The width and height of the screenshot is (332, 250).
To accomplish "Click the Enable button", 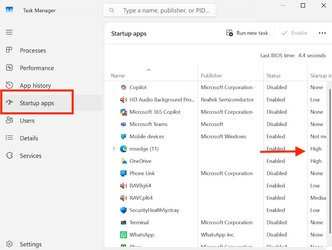I will click(294, 33).
